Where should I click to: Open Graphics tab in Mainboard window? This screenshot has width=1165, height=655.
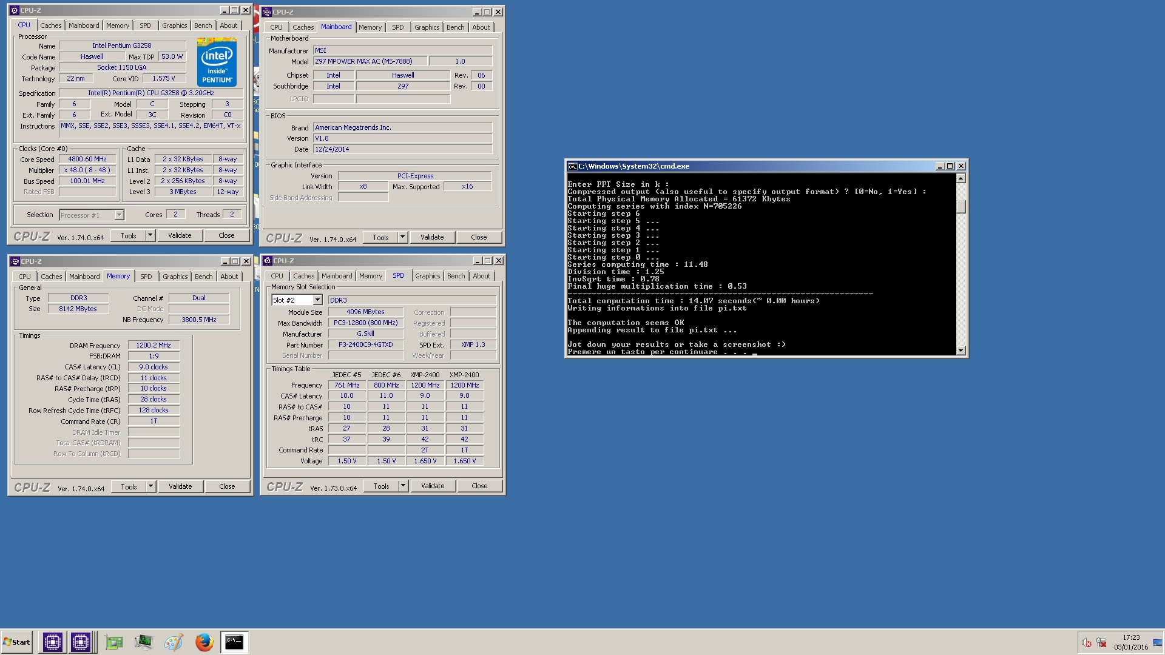coord(427,27)
